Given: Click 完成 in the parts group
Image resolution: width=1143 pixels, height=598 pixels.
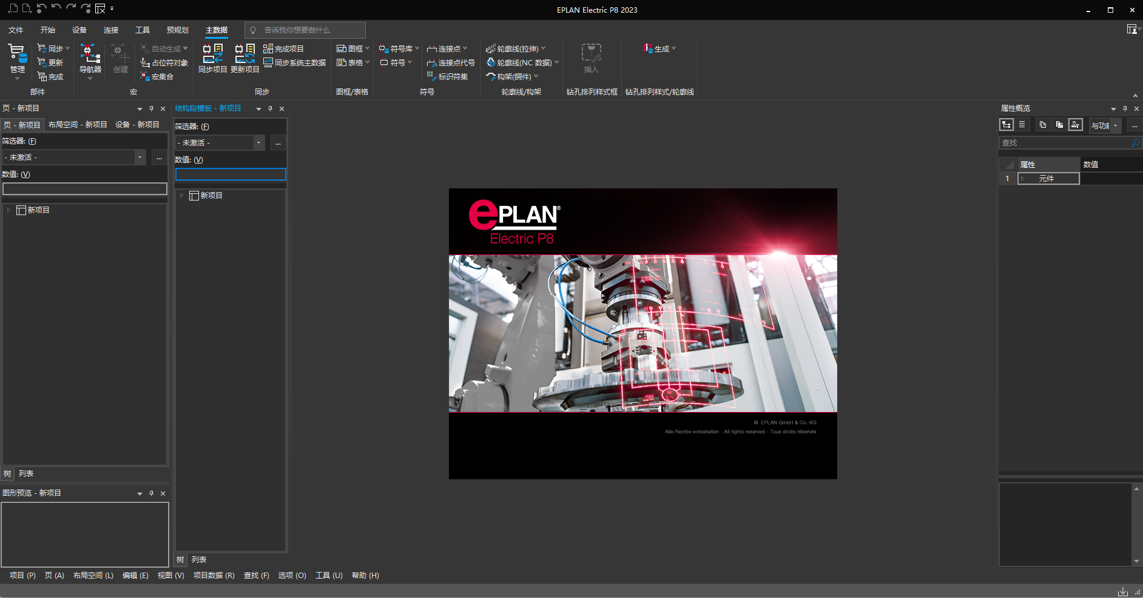Looking at the screenshot, I should (50, 76).
